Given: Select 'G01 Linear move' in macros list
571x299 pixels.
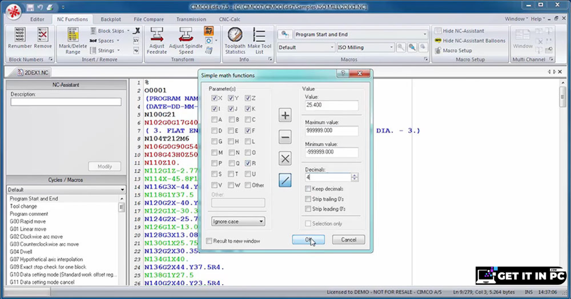Looking at the screenshot, I should tap(28, 229).
